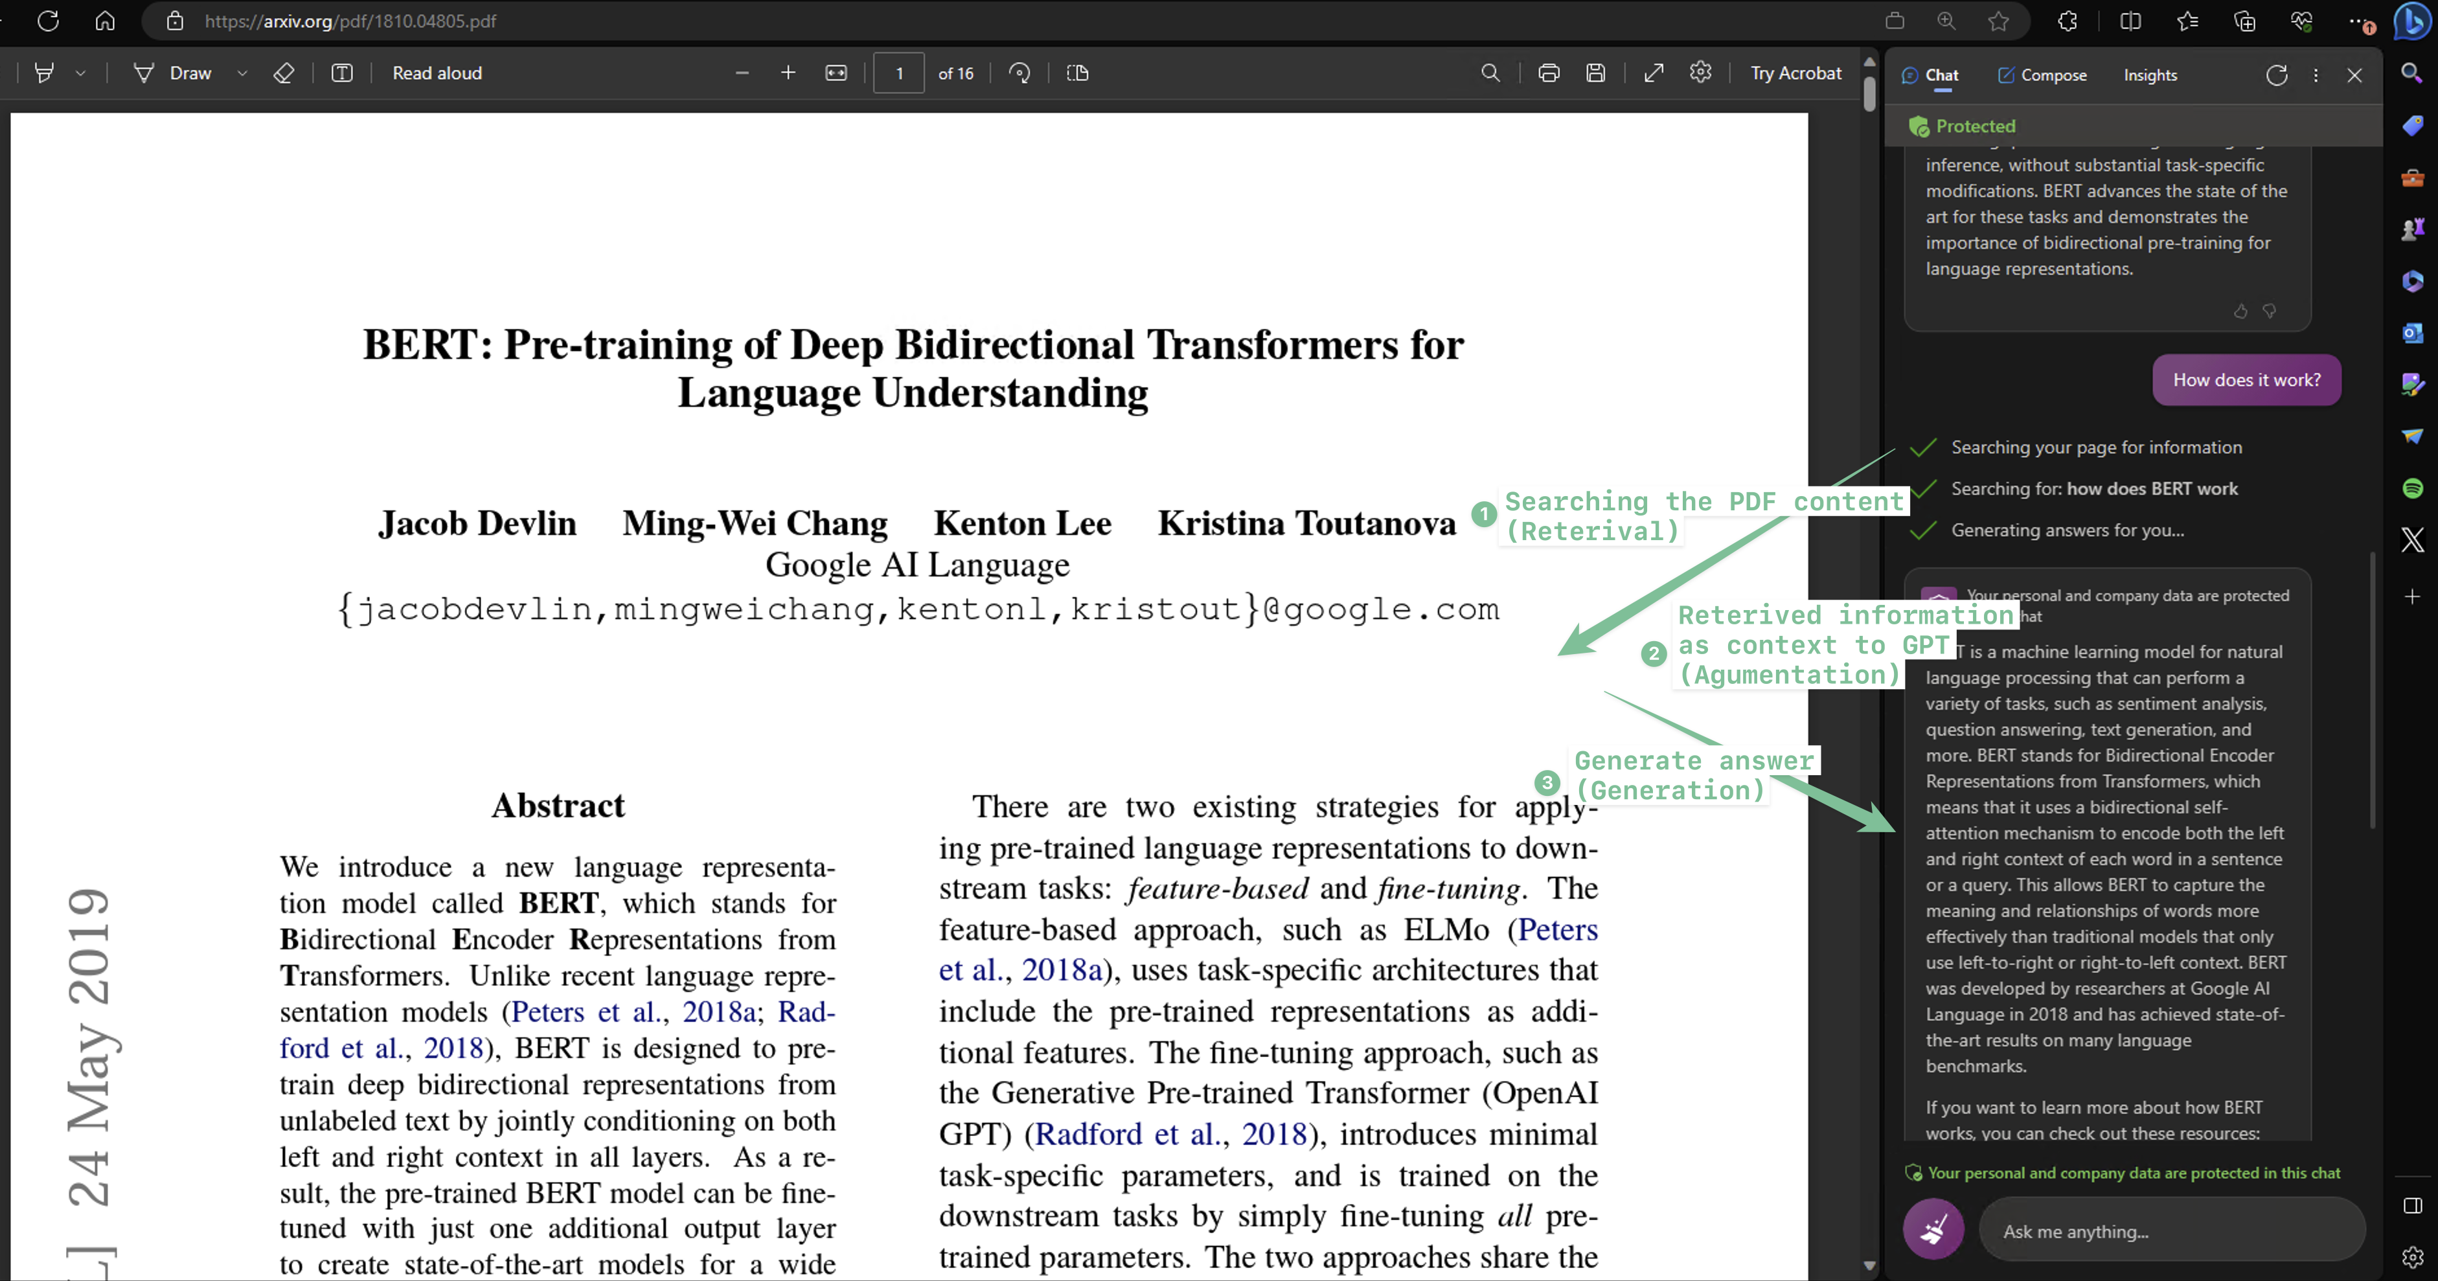
Task: Print the PDF document
Action: [1549, 73]
